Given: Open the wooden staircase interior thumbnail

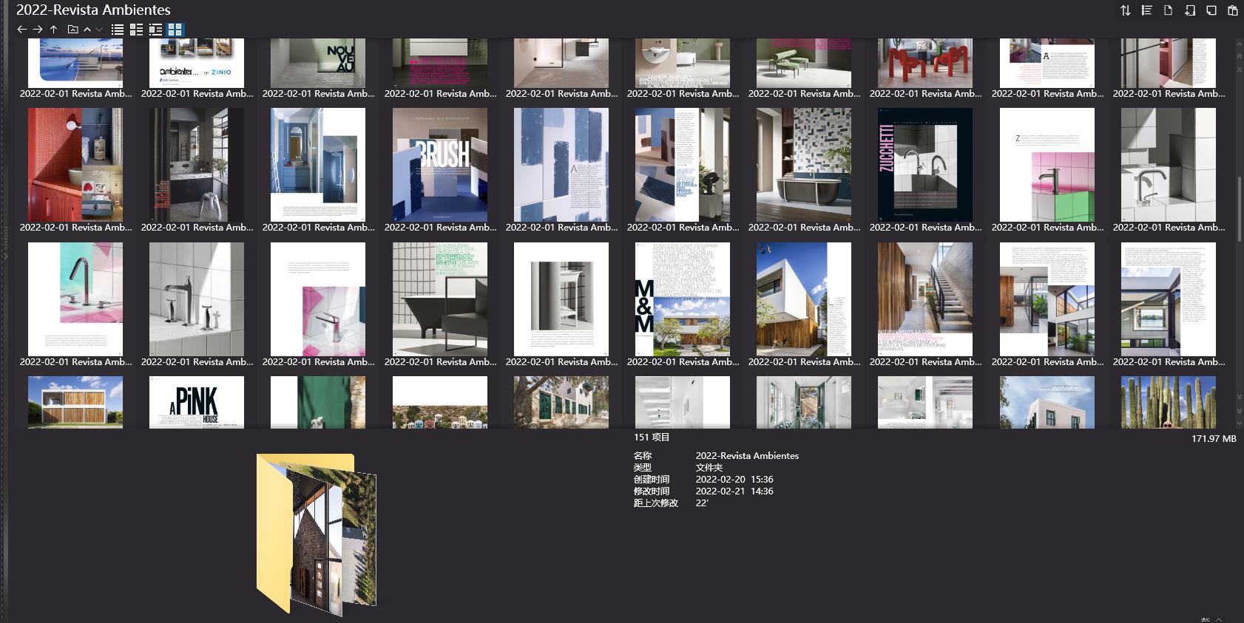Looking at the screenshot, I should 925,299.
